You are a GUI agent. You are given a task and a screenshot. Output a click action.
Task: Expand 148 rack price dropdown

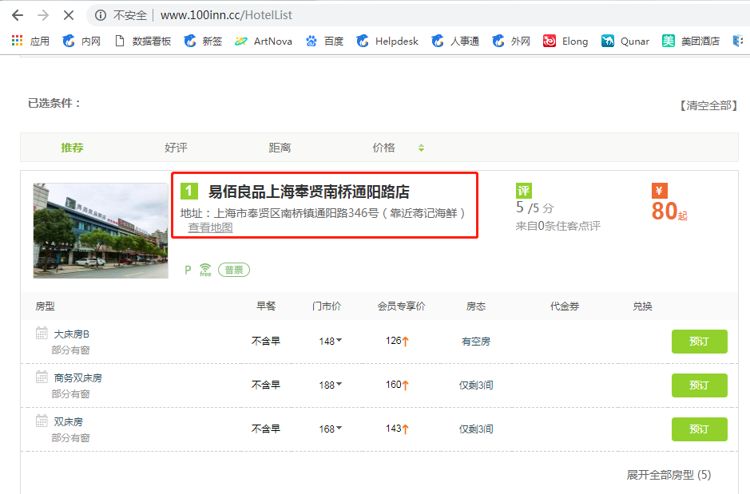[339, 340]
